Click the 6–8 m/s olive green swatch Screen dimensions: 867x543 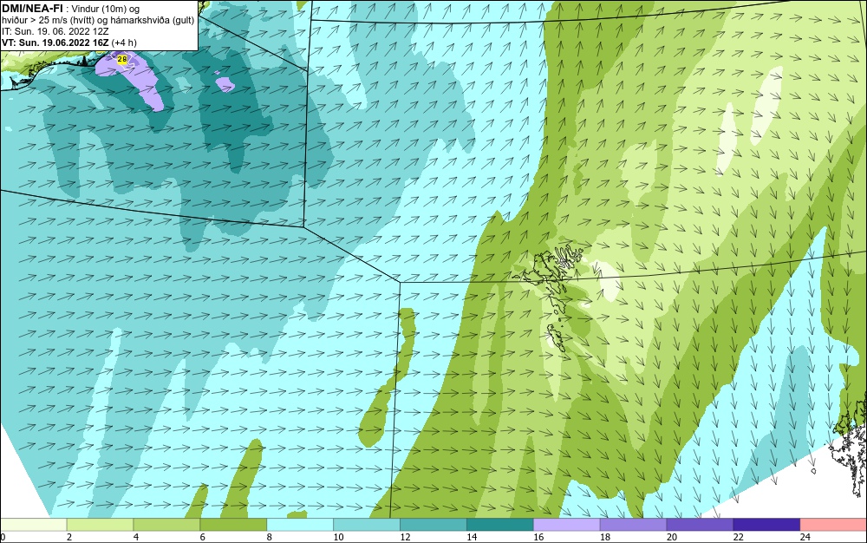[233, 525]
